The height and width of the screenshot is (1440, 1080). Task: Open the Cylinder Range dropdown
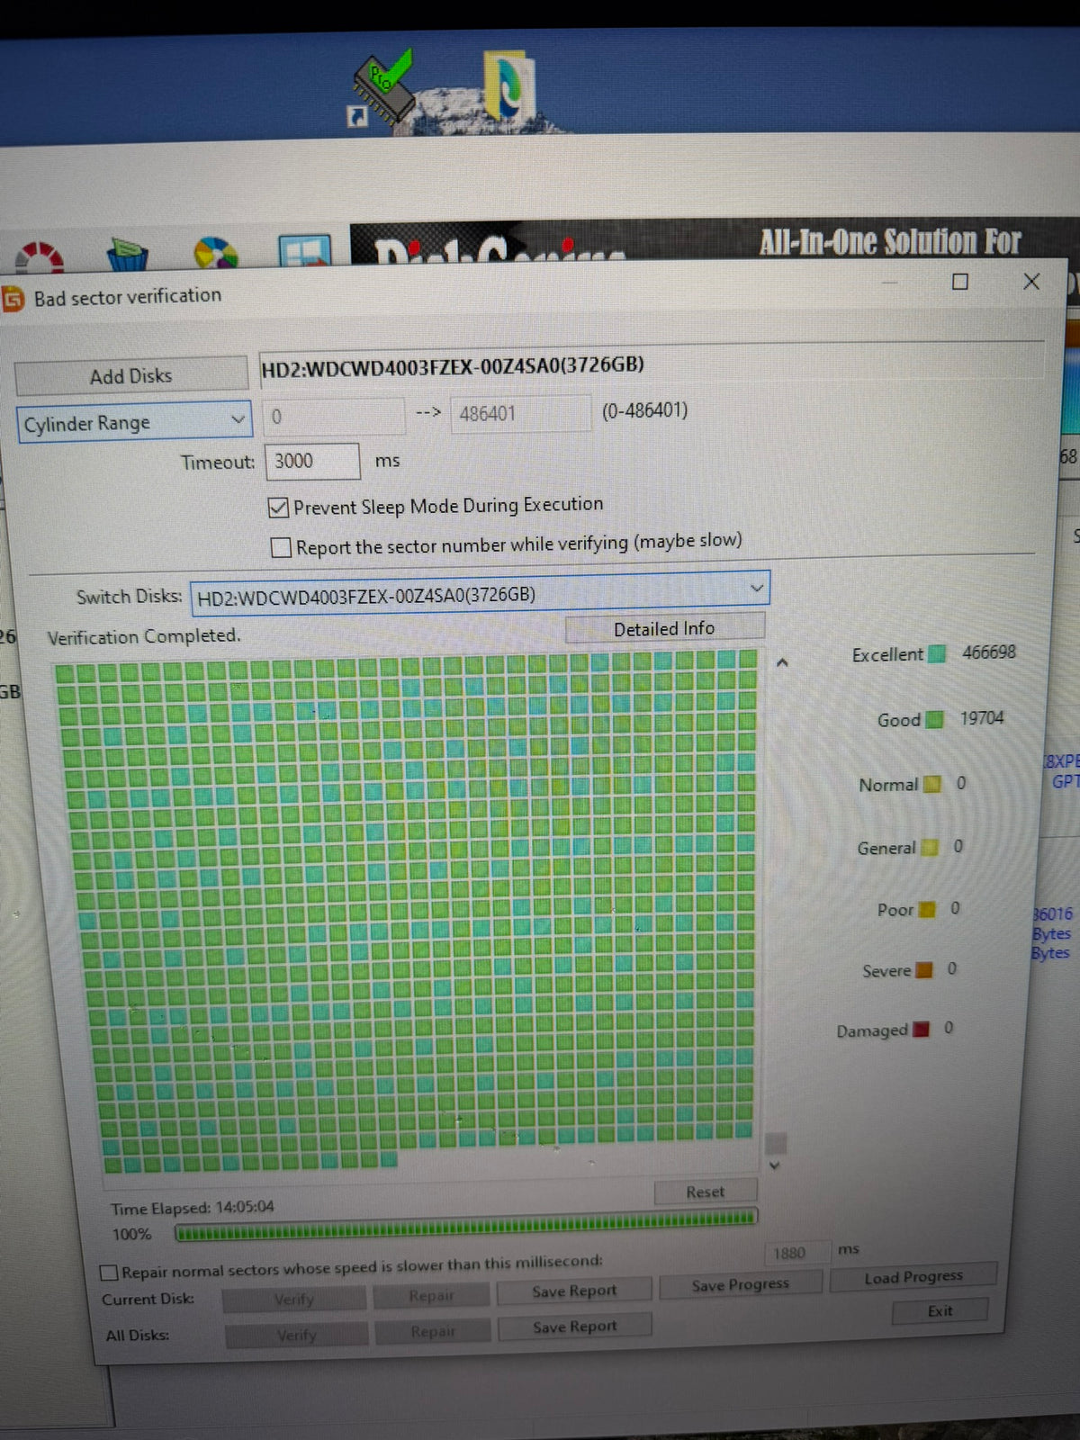pos(134,422)
